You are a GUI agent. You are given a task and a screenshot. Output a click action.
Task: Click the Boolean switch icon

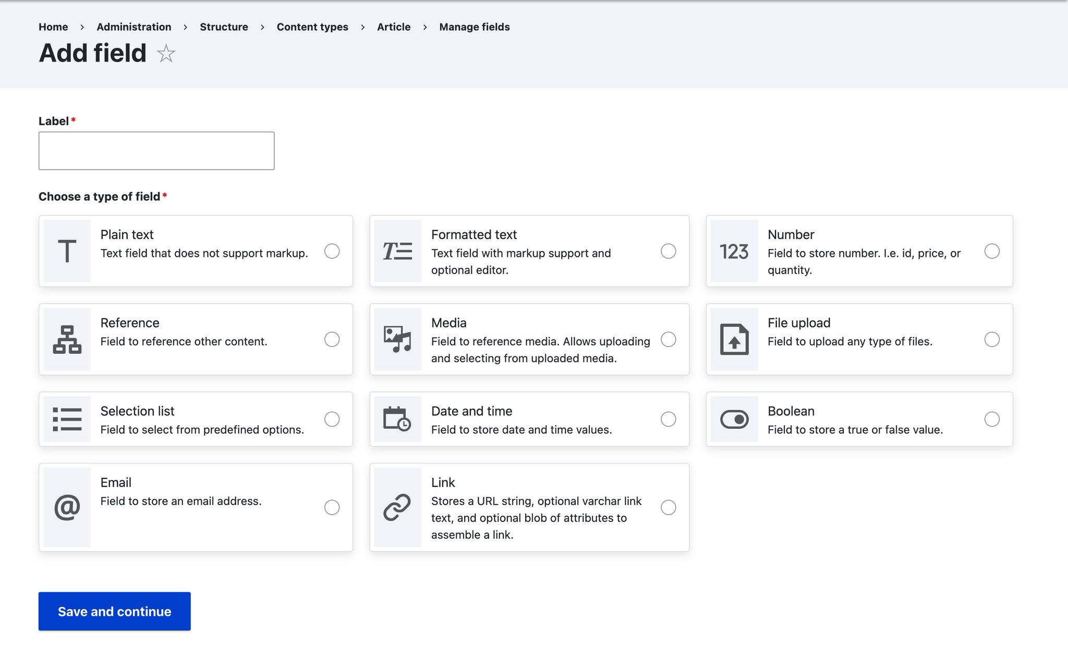(734, 419)
